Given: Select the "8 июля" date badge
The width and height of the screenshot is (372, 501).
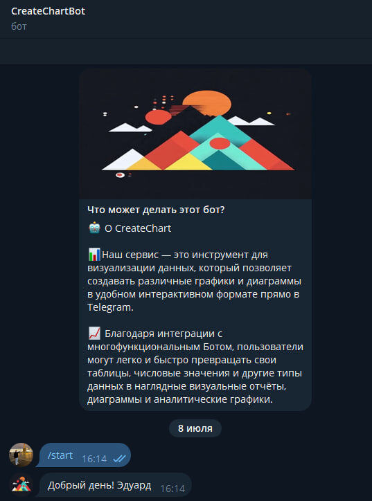Looking at the screenshot, I should 195,428.
